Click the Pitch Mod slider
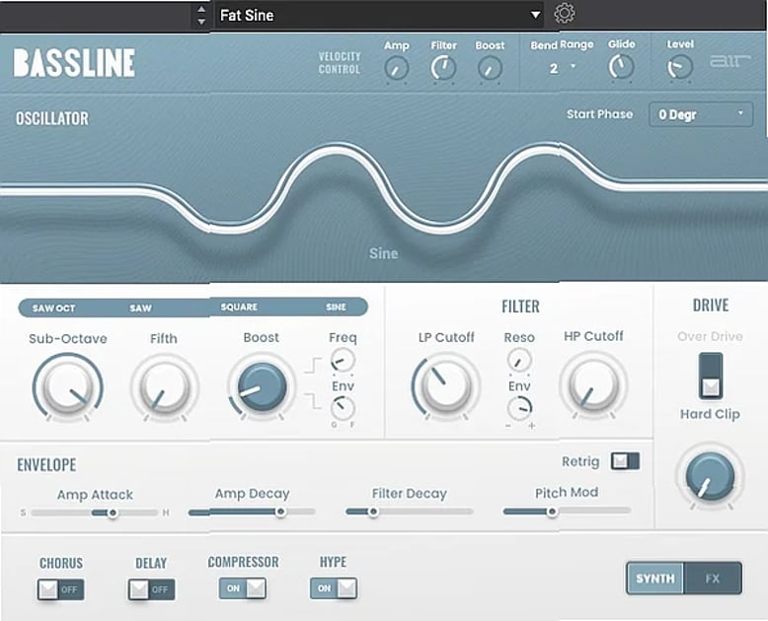 [x=567, y=512]
